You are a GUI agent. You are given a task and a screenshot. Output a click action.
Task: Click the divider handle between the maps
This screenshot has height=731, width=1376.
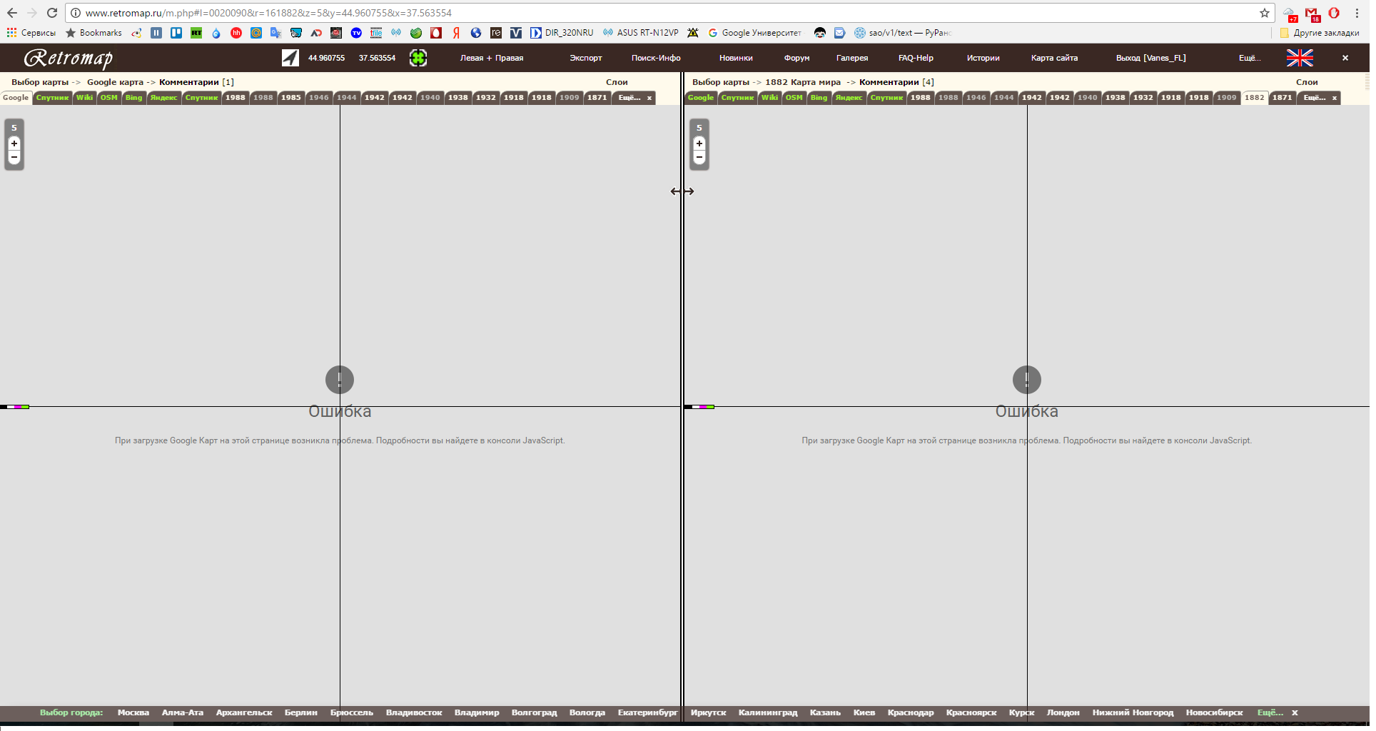click(682, 191)
